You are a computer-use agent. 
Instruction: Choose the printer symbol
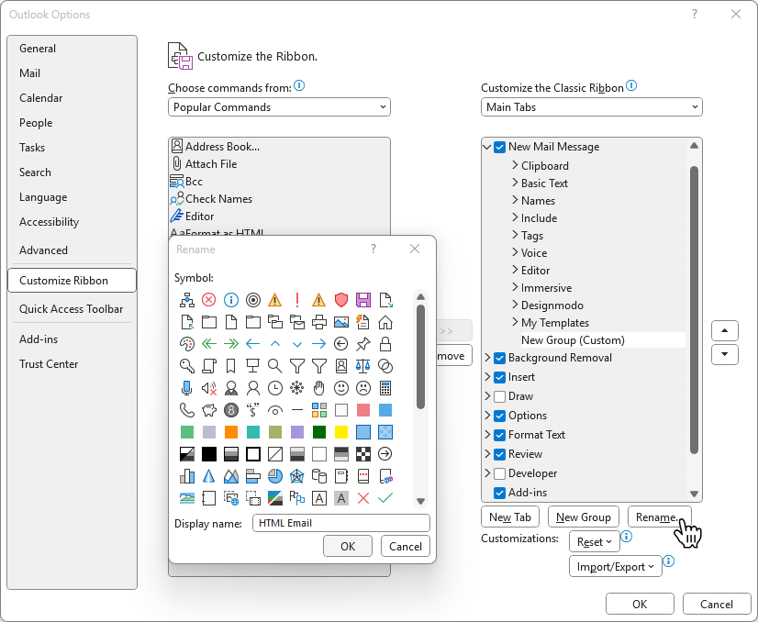319,322
